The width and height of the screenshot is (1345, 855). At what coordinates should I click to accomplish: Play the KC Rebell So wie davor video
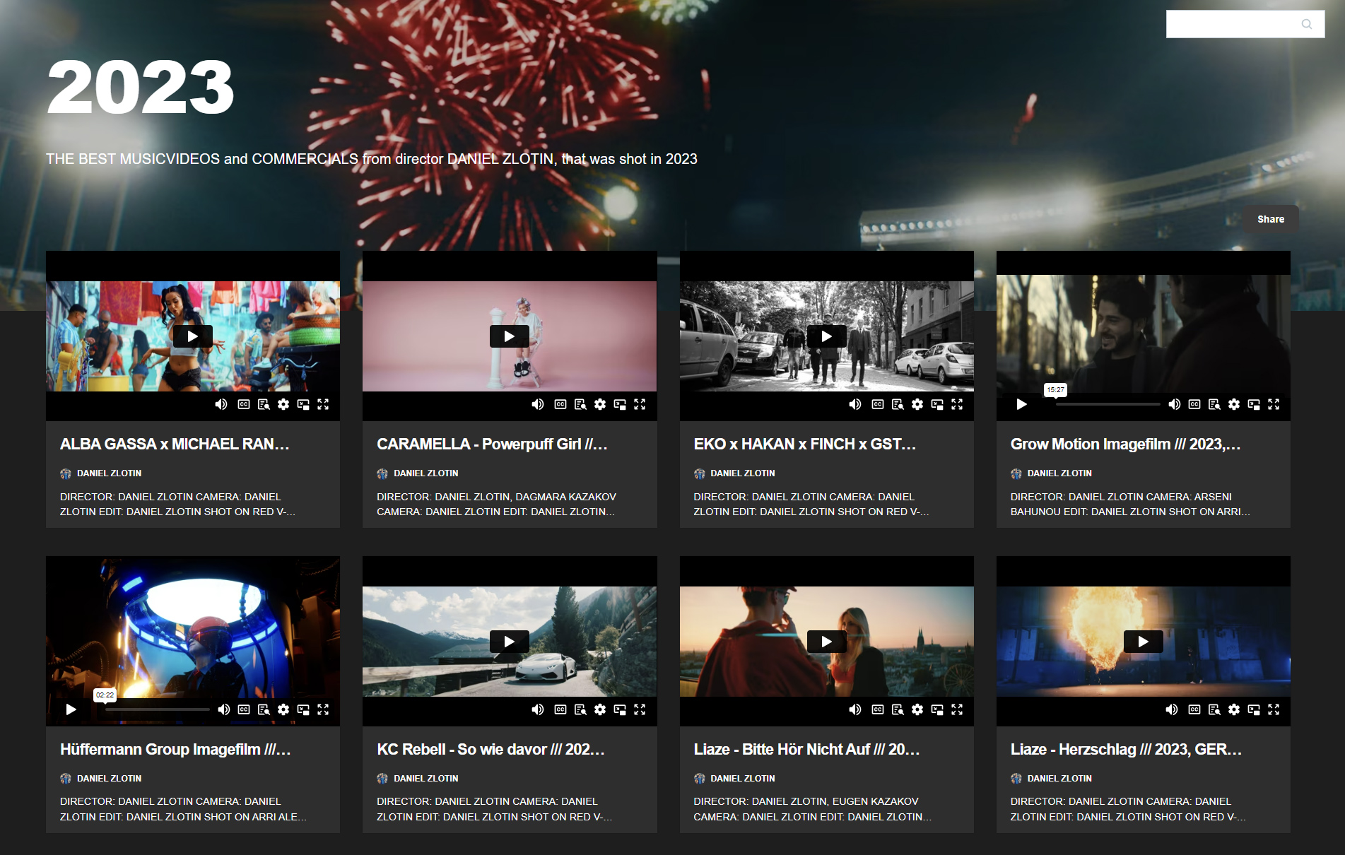(510, 642)
